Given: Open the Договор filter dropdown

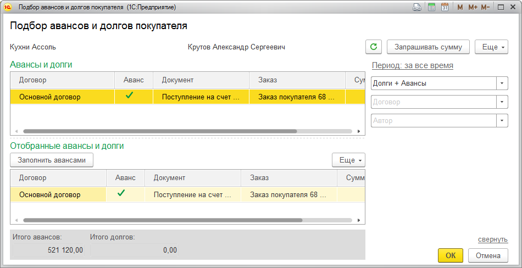Looking at the screenshot, I should (x=502, y=102).
